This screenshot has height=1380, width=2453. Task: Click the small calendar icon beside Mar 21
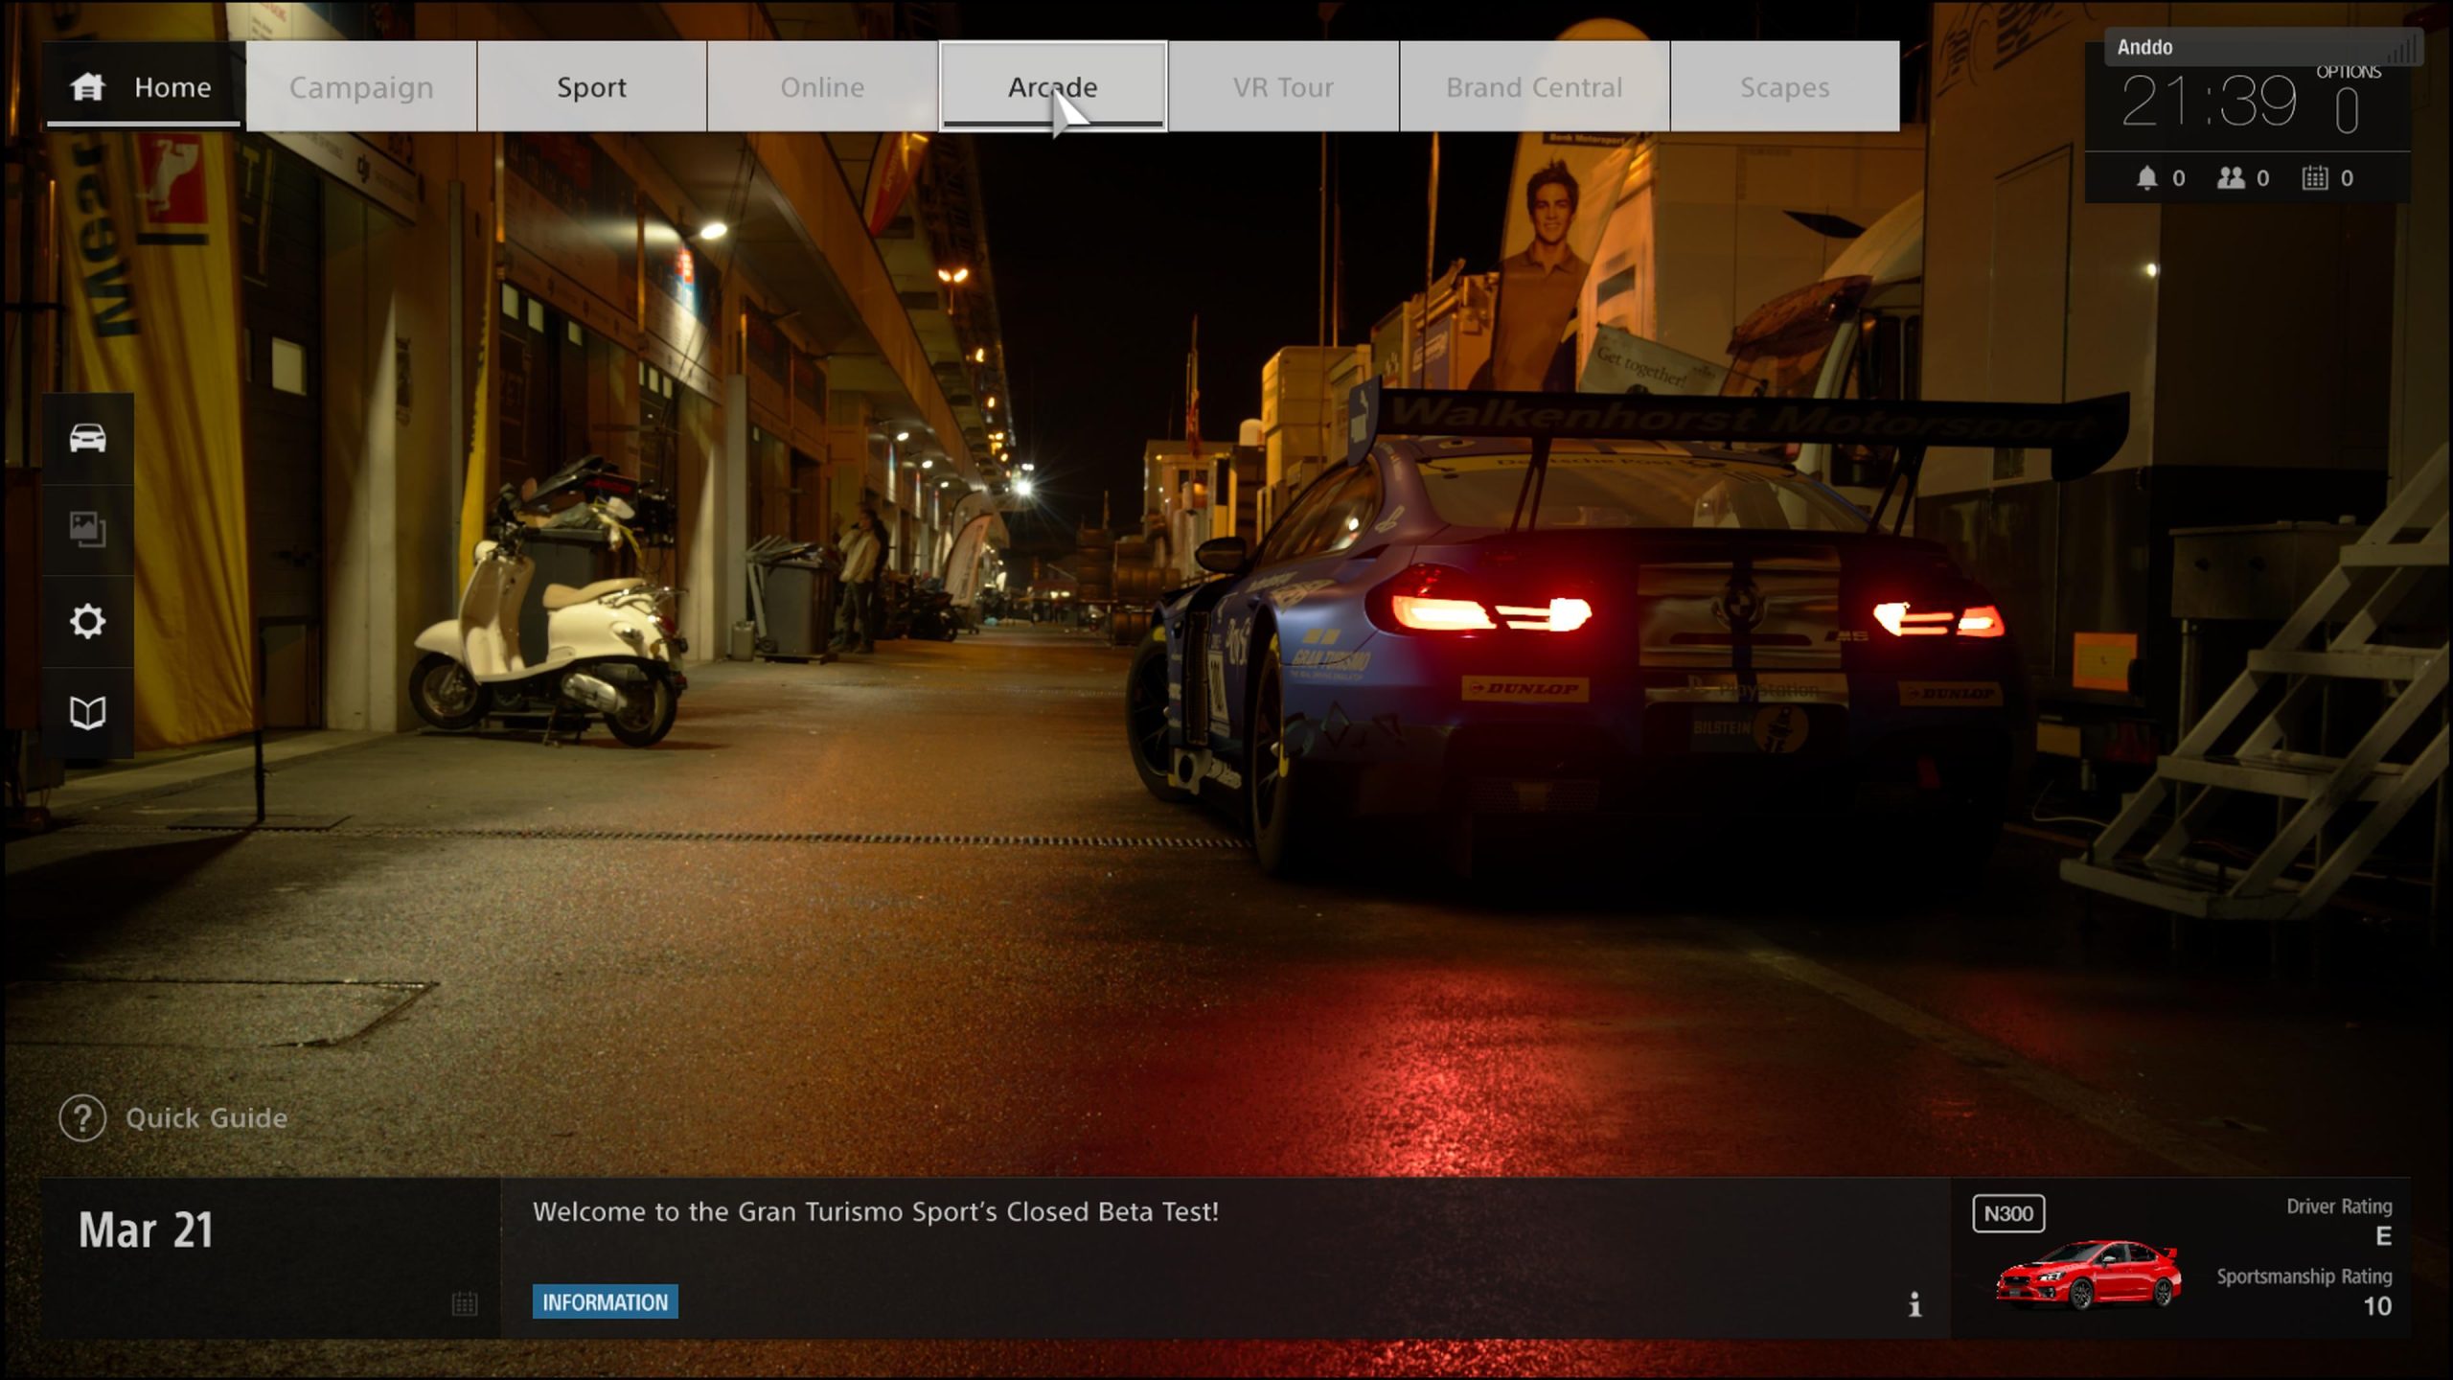[x=465, y=1303]
